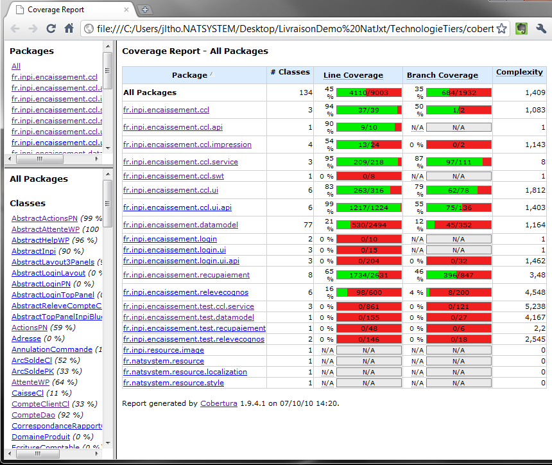This screenshot has height=465, width=552.
Task: Open fr.inpi.encaissement.test.ccl.service package report
Action: (188, 306)
